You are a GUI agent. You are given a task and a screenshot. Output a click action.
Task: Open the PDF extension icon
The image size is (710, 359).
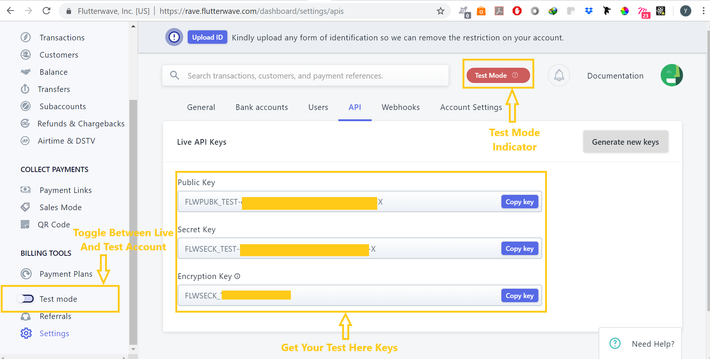click(499, 11)
